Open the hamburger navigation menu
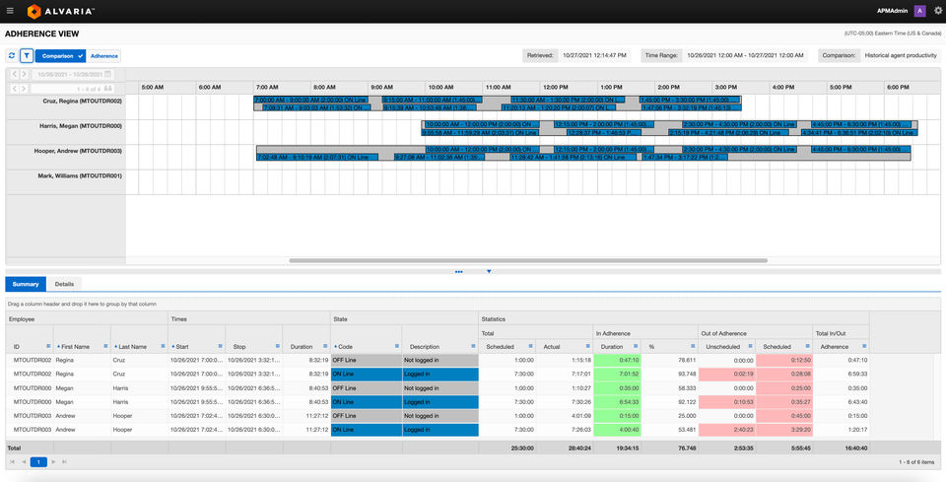The image size is (946, 482). [x=10, y=11]
